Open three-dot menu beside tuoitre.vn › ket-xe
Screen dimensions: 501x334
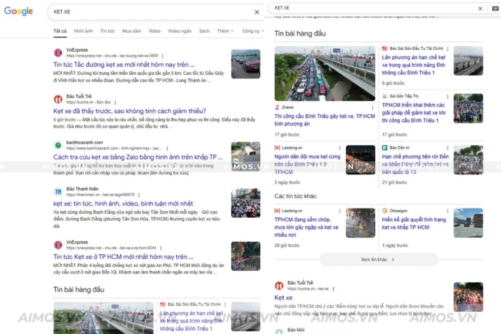[x=333, y=289]
